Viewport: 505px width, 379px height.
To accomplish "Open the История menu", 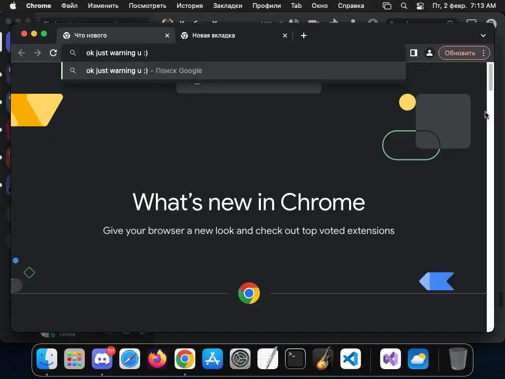I will (x=190, y=6).
